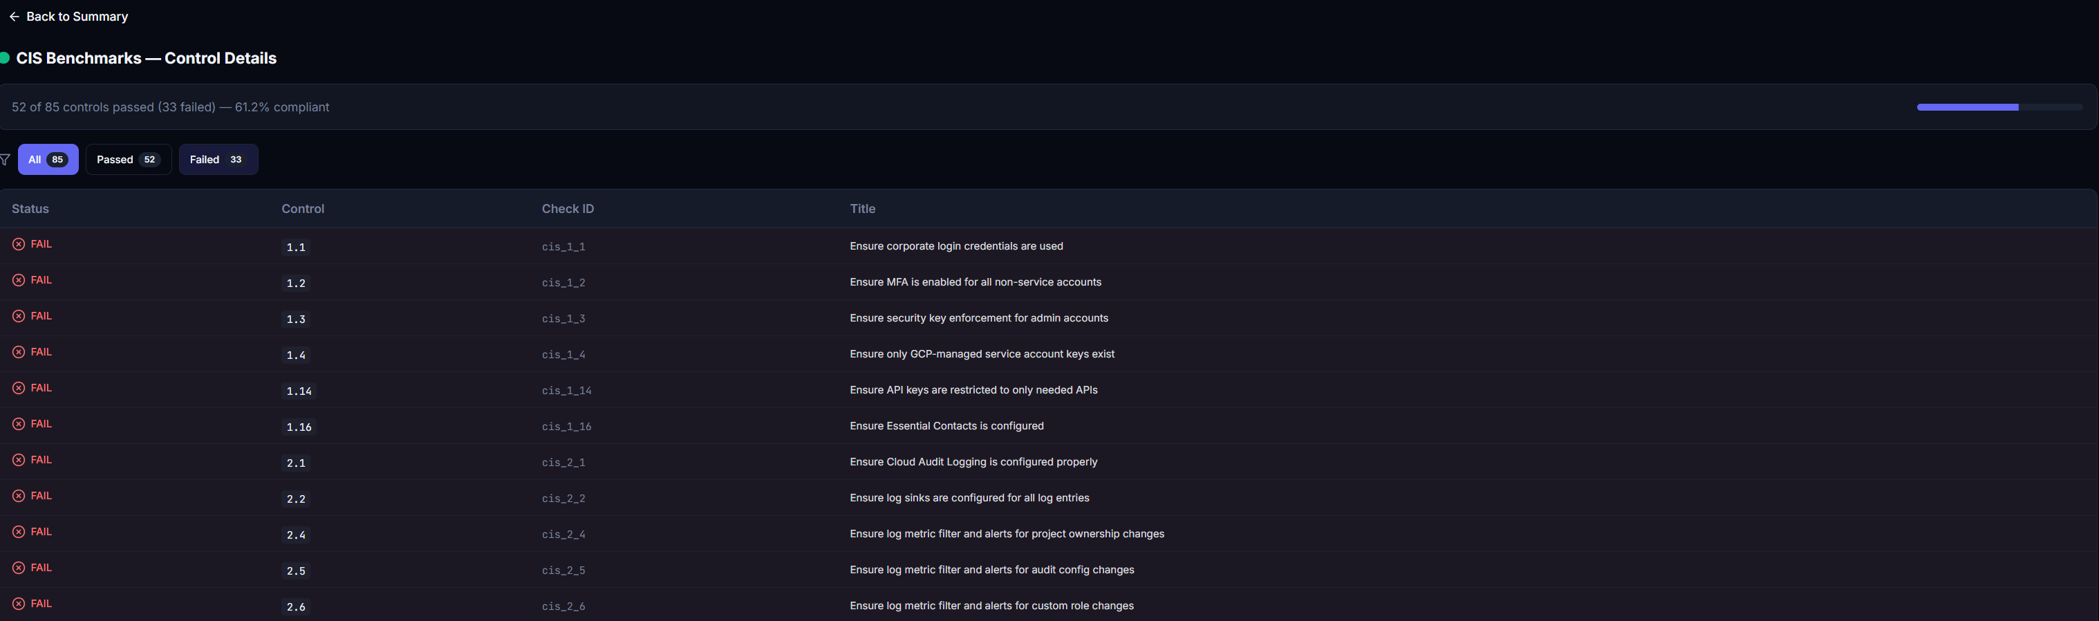Click FAIL icon for control 1.2
This screenshot has height=621, width=2099.
click(19, 280)
